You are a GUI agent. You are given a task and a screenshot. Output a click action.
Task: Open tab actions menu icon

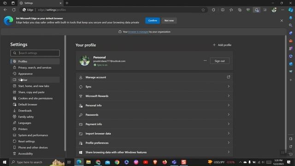tap(13, 3)
